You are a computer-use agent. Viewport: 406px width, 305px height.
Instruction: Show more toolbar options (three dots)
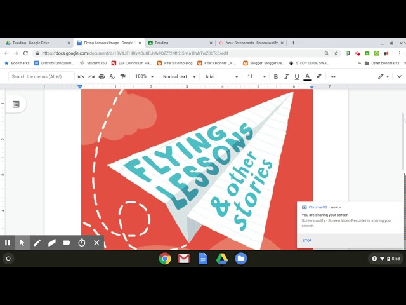point(332,76)
